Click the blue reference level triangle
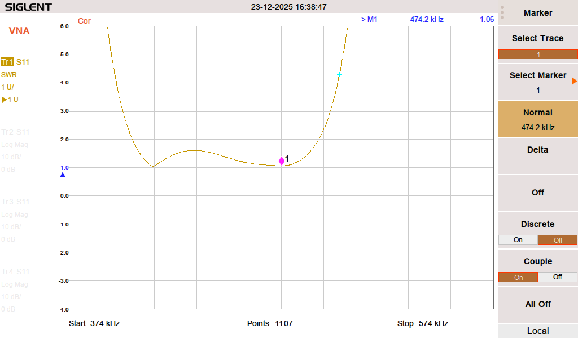The image size is (578, 338). 63,175
